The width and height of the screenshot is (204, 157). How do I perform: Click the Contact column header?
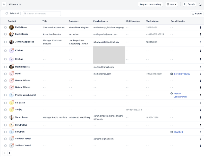coord(12,21)
